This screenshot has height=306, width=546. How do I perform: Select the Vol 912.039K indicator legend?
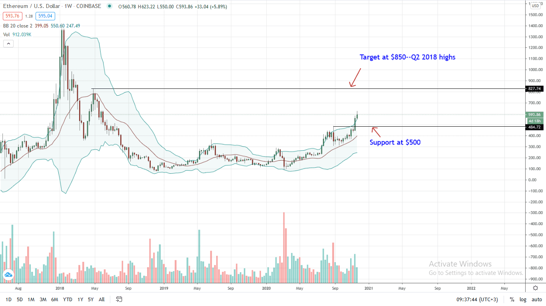point(18,34)
